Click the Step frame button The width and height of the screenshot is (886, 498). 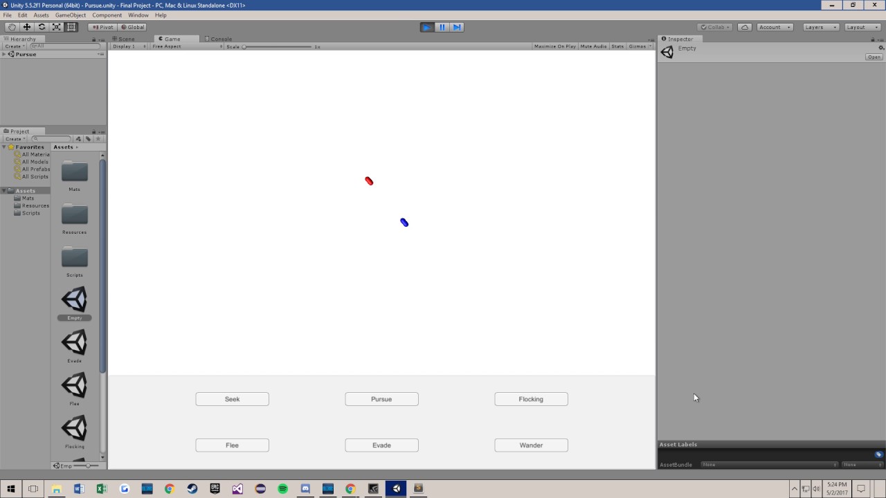tap(457, 27)
